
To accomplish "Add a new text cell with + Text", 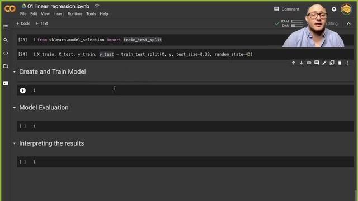I will point(41,23).
